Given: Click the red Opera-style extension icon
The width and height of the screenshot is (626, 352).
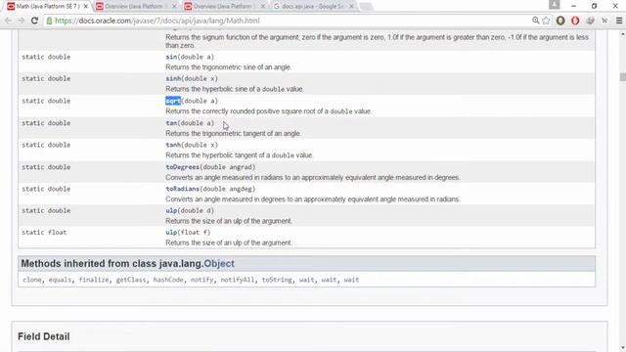Looking at the screenshot, I should pos(575,21).
